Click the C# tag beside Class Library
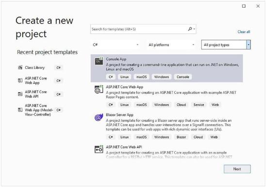 click(59, 68)
